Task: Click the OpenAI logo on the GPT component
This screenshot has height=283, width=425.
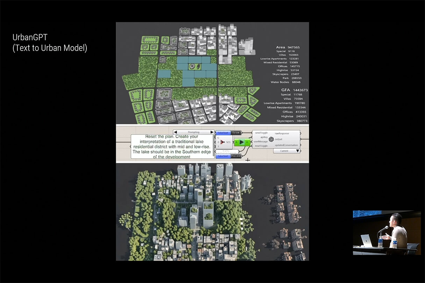Action: [271, 139]
